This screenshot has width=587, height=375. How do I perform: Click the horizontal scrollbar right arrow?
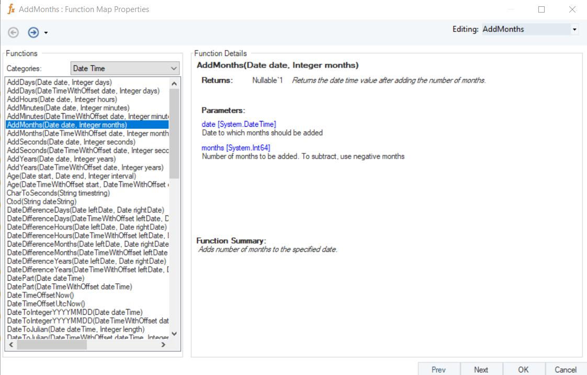click(x=163, y=345)
